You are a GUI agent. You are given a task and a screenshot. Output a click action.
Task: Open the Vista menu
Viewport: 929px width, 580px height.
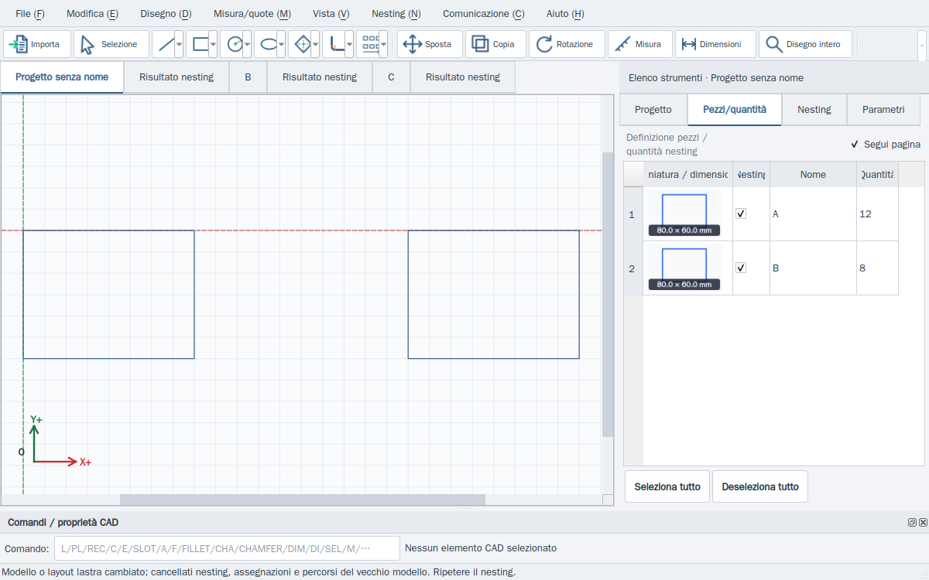[331, 14]
